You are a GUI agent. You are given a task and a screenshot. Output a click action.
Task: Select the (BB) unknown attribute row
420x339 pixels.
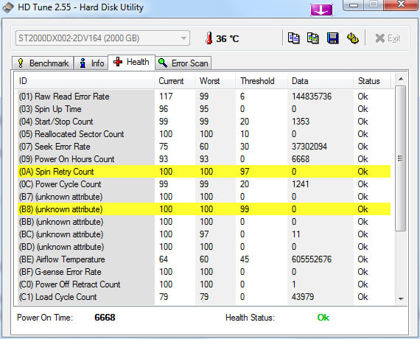[204, 222]
